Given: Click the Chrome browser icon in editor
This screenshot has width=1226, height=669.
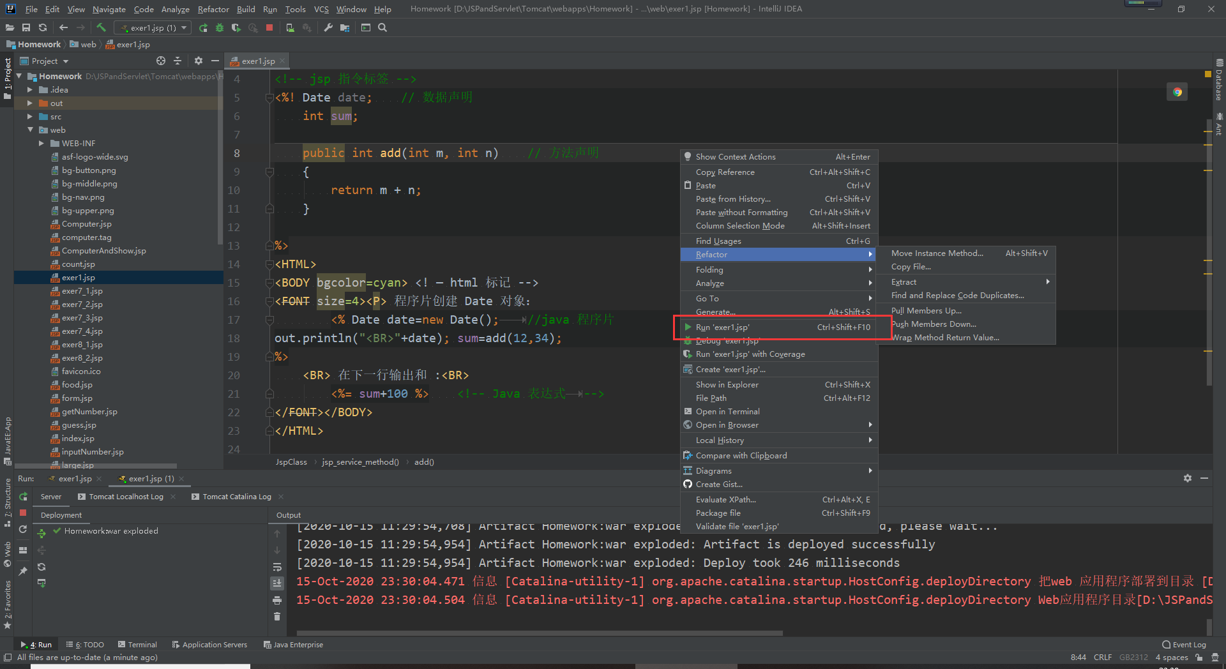Looking at the screenshot, I should coord(1177,92).
